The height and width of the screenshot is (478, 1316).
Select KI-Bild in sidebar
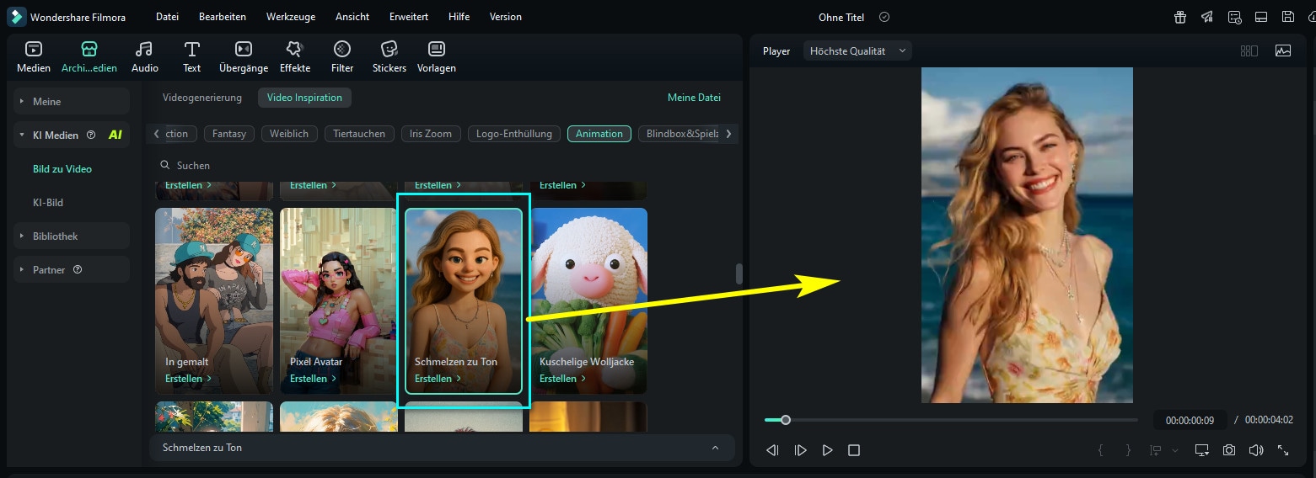point(48,202)
